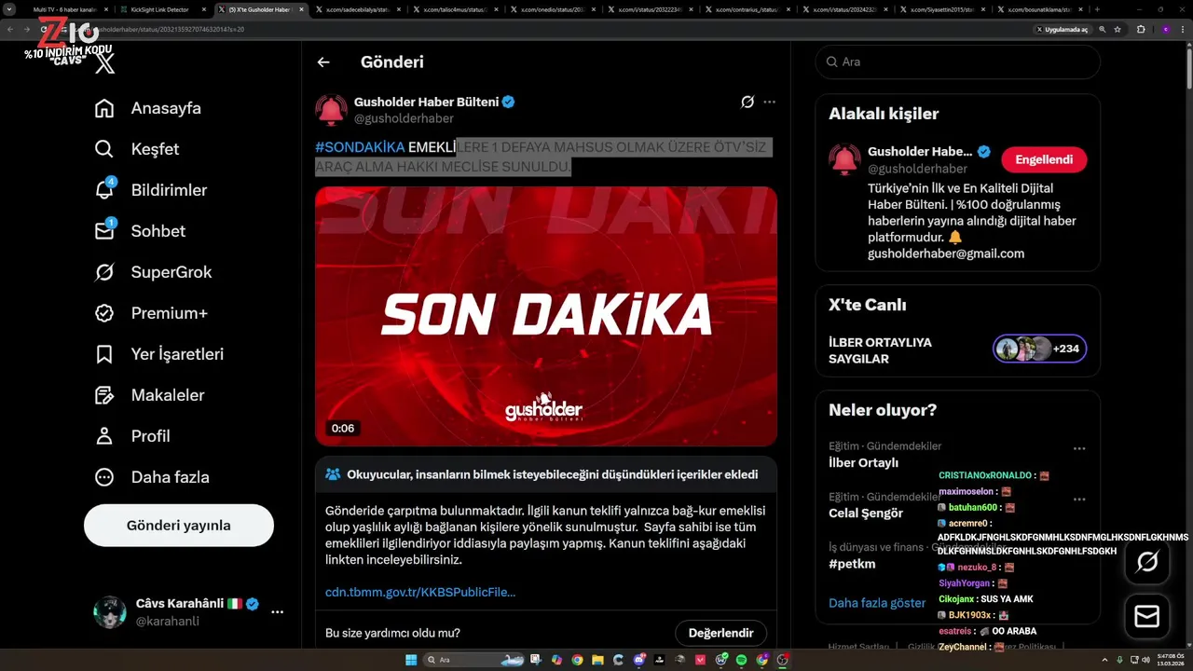Image resolution: width=1193 pixels, height=671 pixels.
Task: Open Chrome from the taskbar
Action: click(x=577, y=660)
